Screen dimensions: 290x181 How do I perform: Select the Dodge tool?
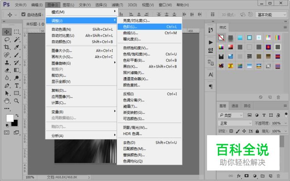point(17,78)
